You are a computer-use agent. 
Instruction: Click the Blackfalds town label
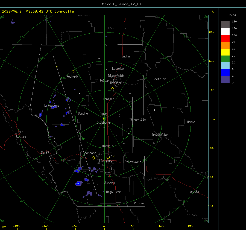pyautogui.click(x=116, y=76)
